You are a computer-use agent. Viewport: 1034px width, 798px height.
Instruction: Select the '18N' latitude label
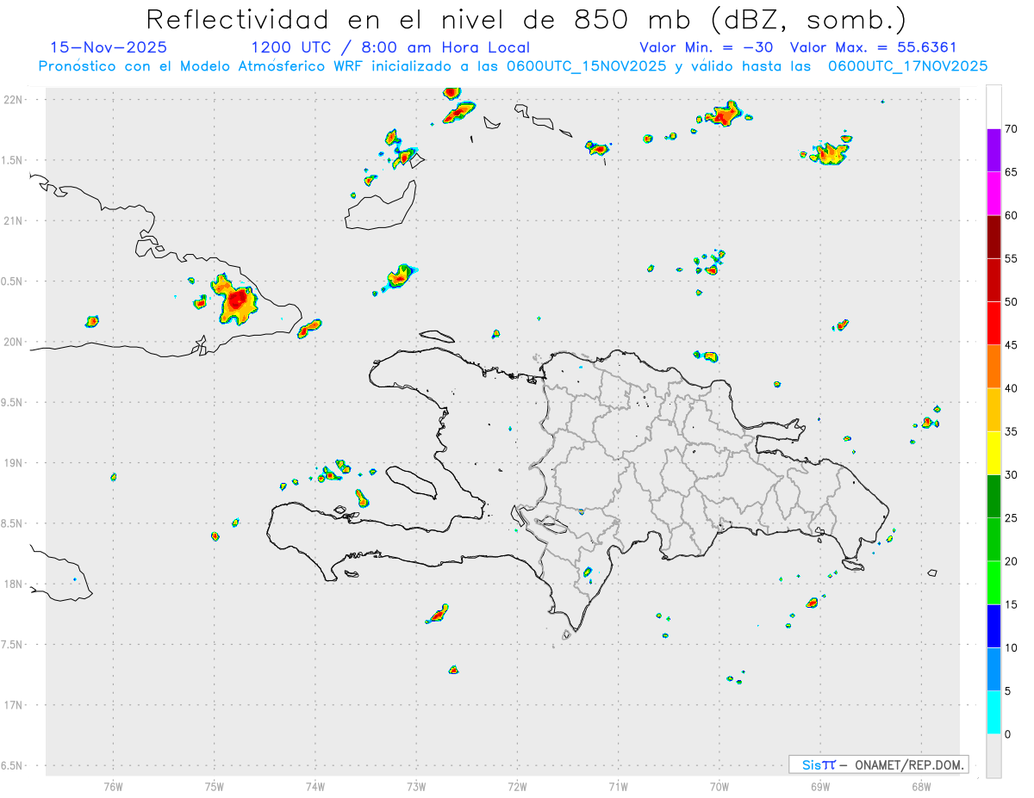tap(15, 584)
